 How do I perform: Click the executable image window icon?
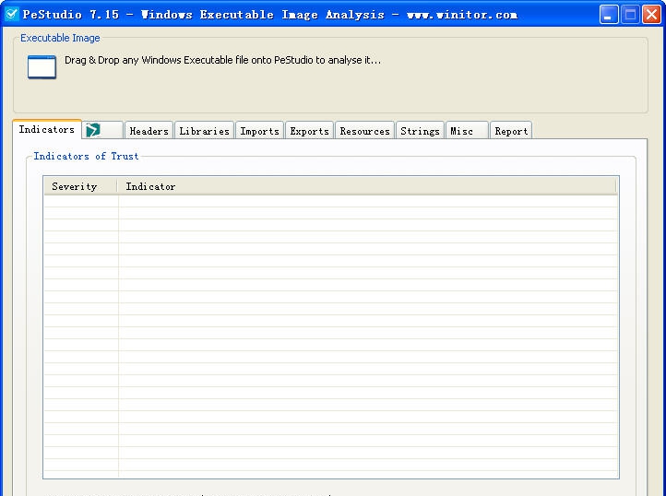coord(42,66)
